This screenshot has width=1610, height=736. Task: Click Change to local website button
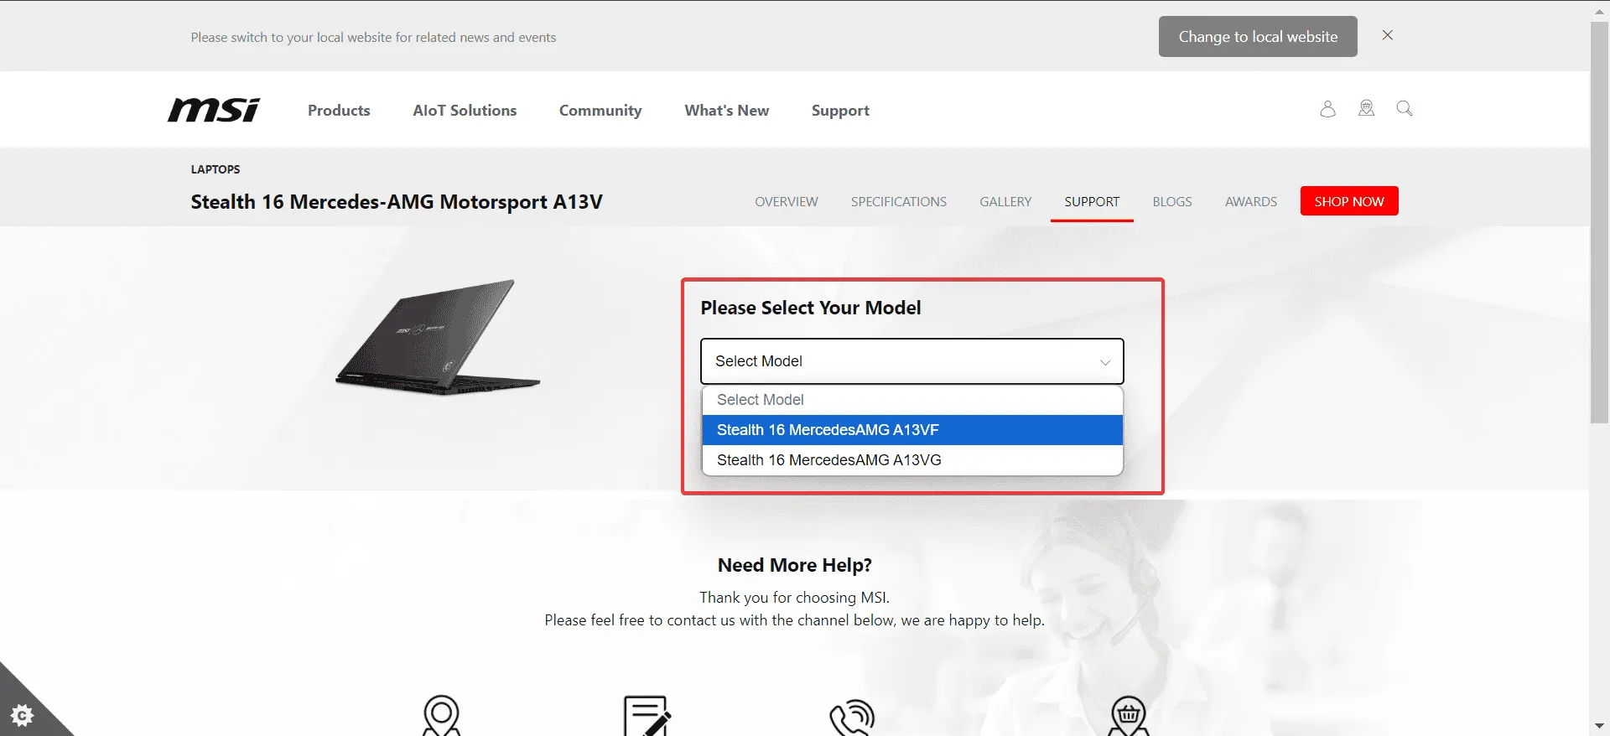click(x=1258, y=37)
